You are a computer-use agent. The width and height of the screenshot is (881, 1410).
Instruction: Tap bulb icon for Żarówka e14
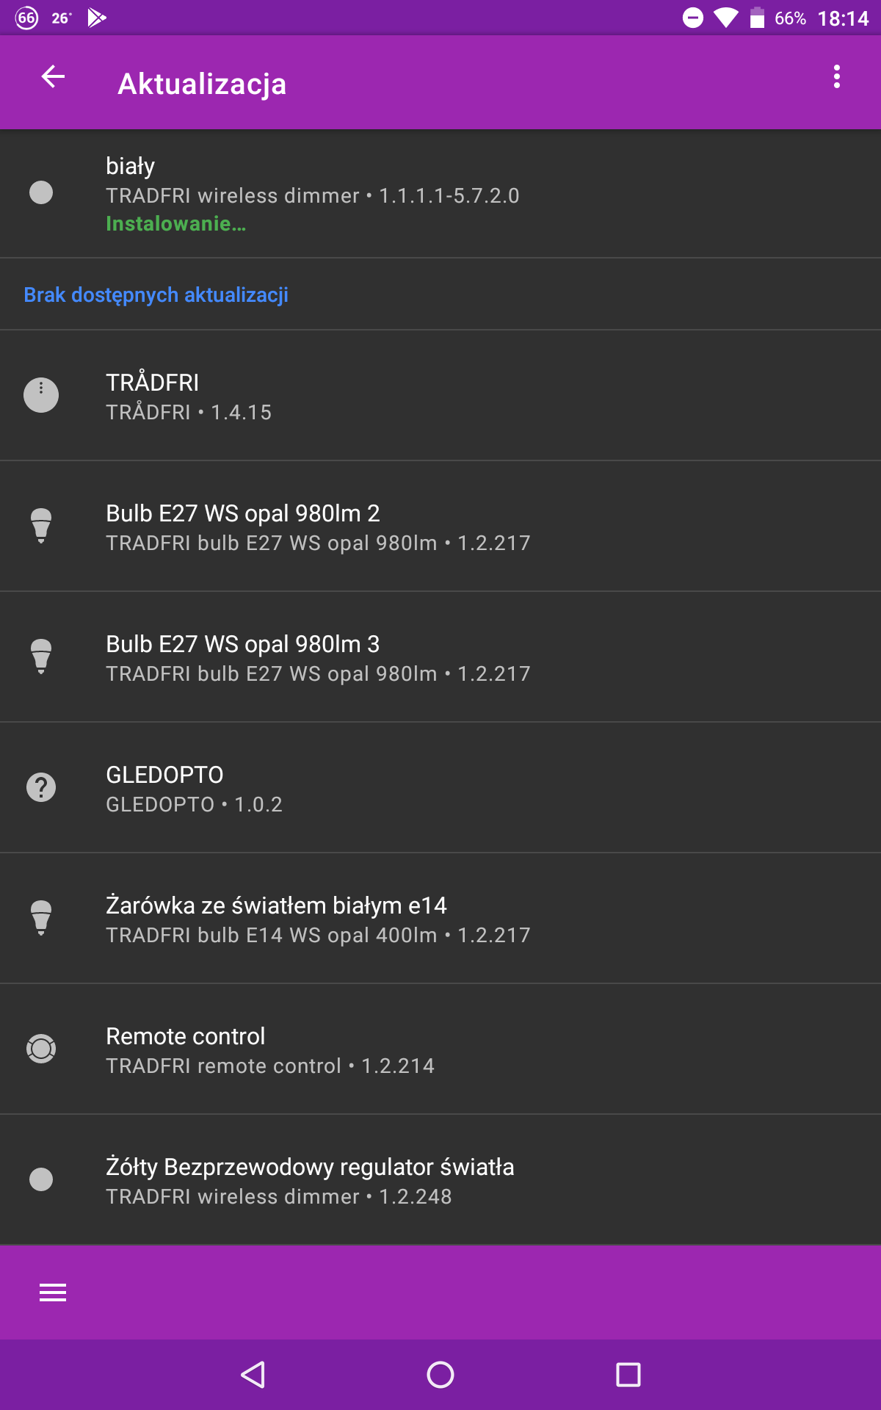(41, 918)
